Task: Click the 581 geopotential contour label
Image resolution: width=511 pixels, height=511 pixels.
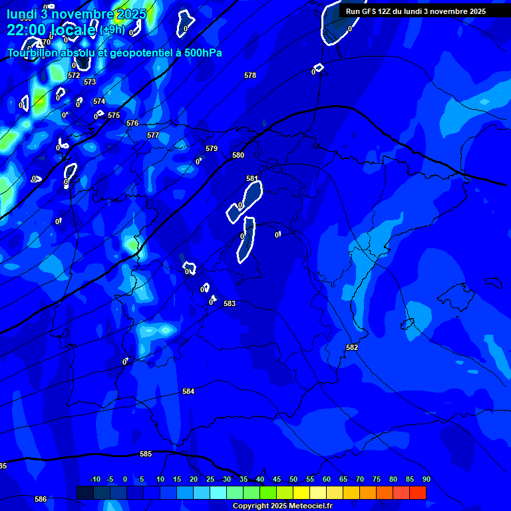Action: click(252, 178)
